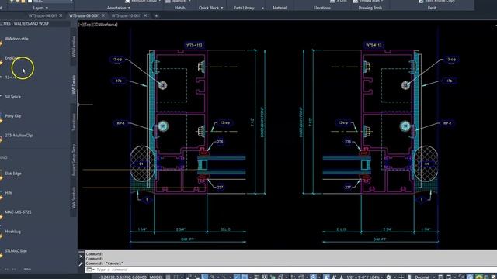497x279 pixels.
Task: Click the coordinates readout in status bar
Action: 123,277
